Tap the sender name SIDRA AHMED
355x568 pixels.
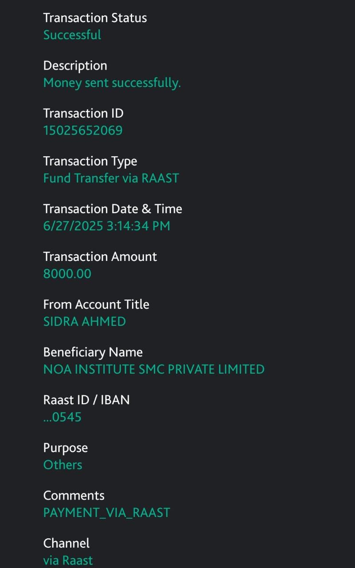point(85,322)
